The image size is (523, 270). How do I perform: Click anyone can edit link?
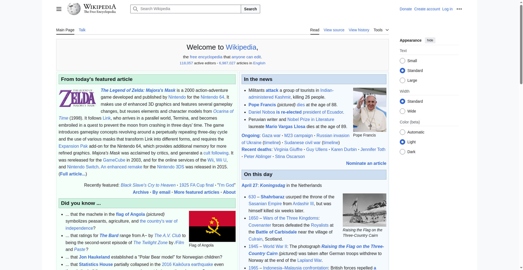[246, 57]
